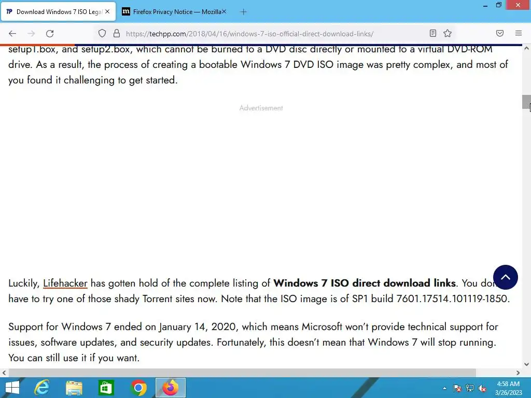This screenshot has width=531, height=398.
Task: Save page to Pocket
Action: point(500,33)
